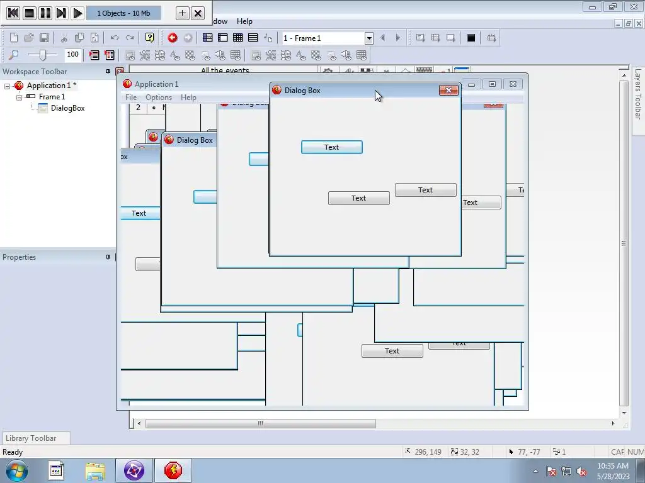645x483 pixels.
Task: Click the grayed Forward navigation arrow
Action: pos(188,38)
